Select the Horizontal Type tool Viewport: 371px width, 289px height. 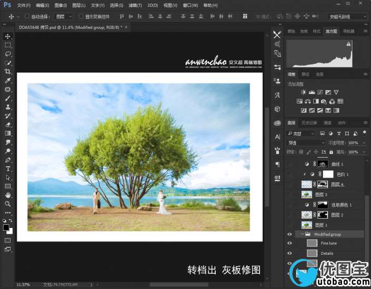(x=7, y=169)
